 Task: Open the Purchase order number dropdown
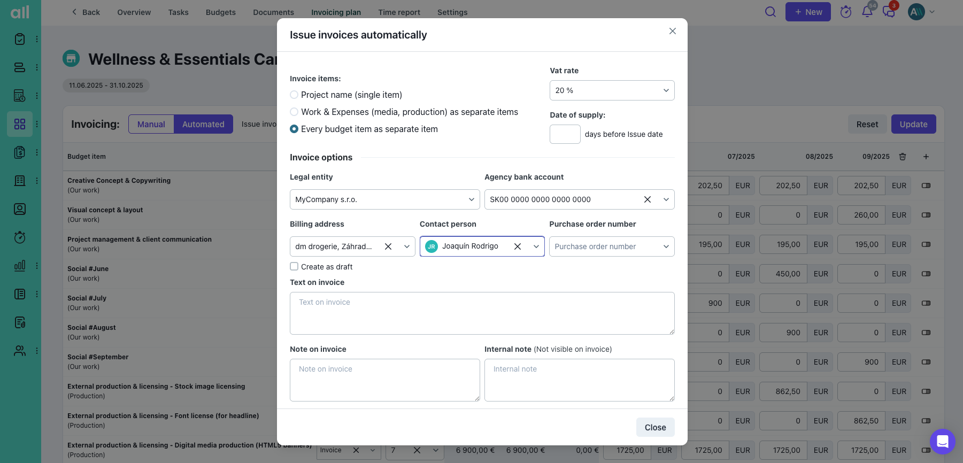tap(612, 246)
